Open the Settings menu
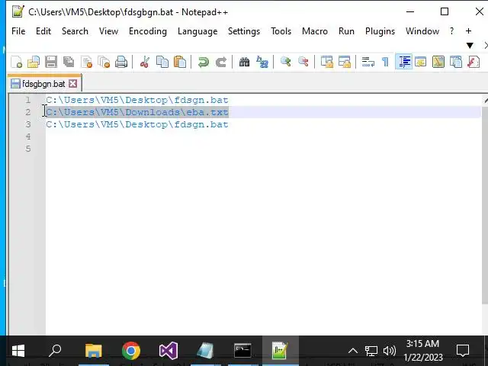This screenshot has width=488, height=366. click(x=244, y=31)
